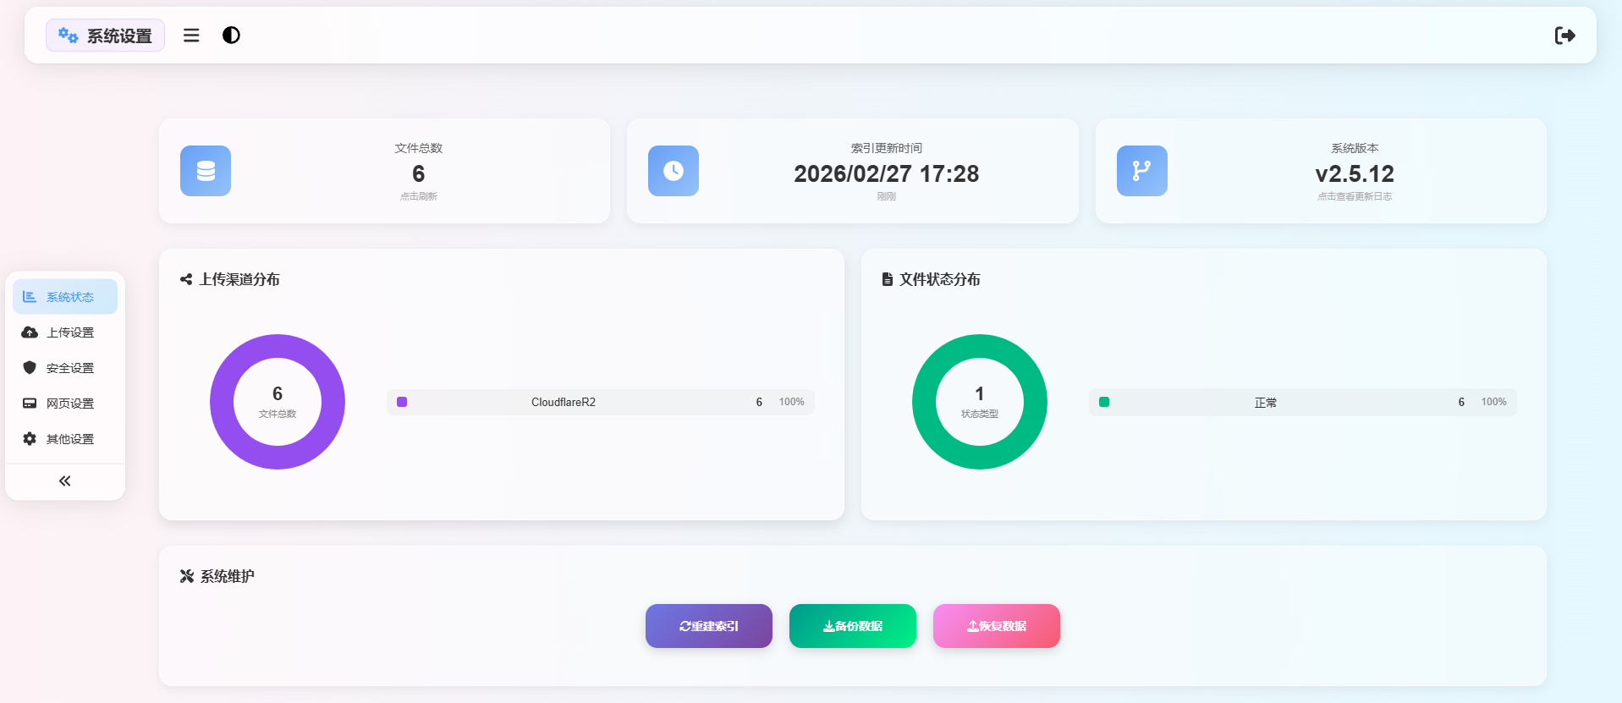Click the logout icon in header
Image resolution: width=1622 pixels, height=703 pixels.
coord(1564,36)
